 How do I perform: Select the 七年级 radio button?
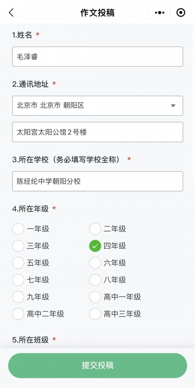coord(18,280)
